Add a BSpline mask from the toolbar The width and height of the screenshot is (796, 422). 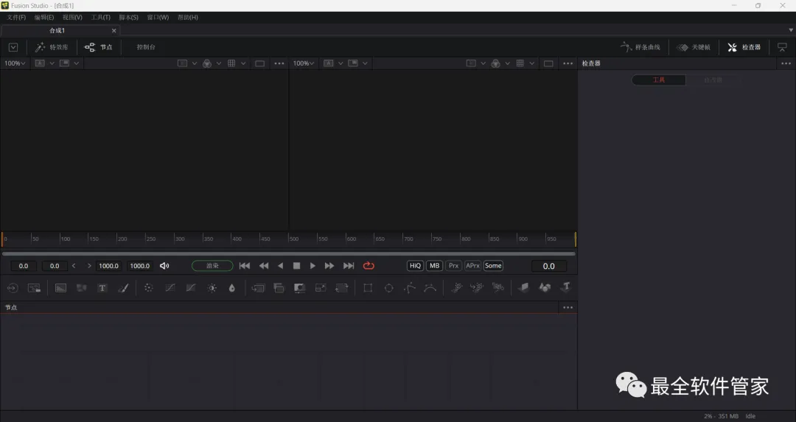click(x=430, y=288)
